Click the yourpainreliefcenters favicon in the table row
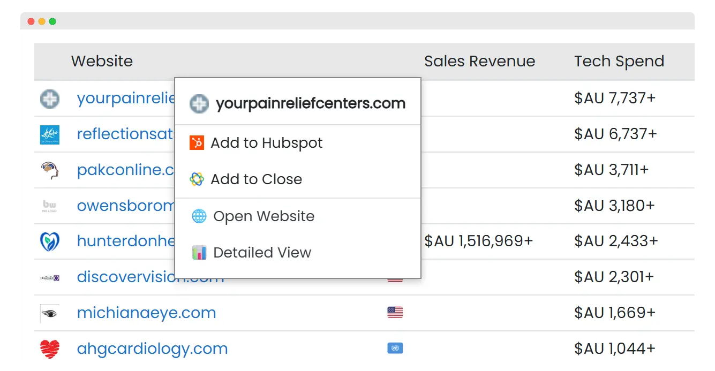The height and width of the screenshot is (371, 715). click(x=50, y=99)
